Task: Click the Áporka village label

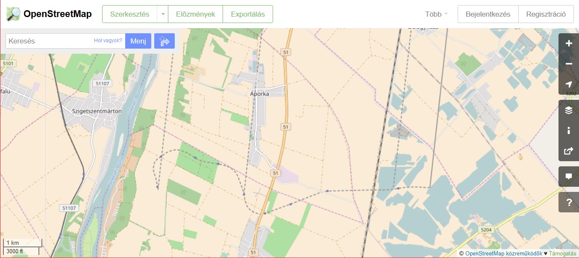Action: click(x=260, y=94)
